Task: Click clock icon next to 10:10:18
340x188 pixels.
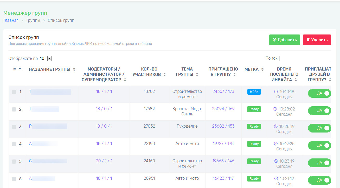Action: [276, 92]
